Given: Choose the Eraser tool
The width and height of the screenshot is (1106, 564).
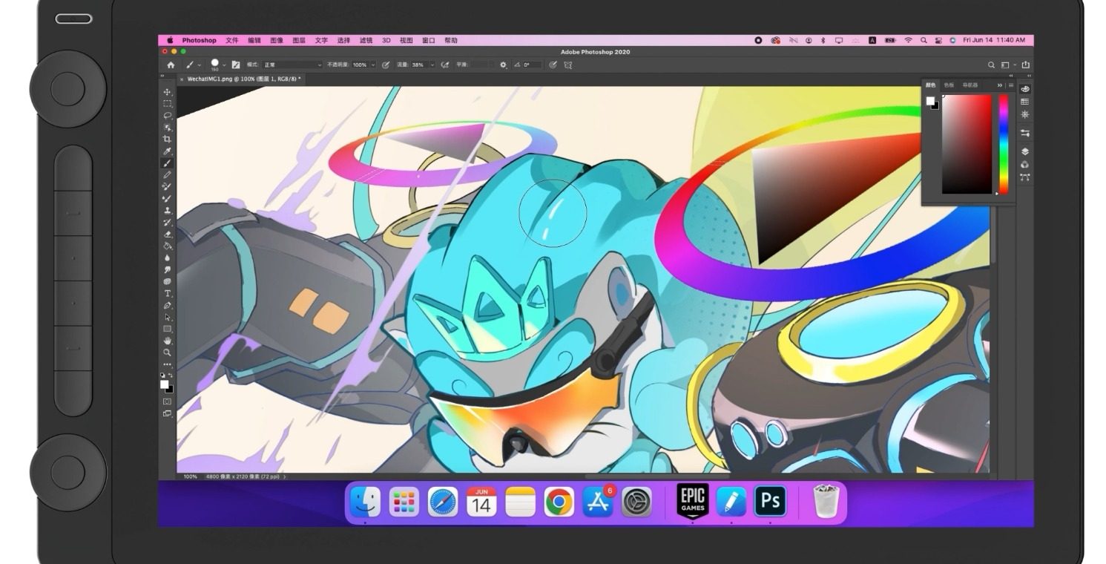Looking at the screenshot, I should point(167,234).
